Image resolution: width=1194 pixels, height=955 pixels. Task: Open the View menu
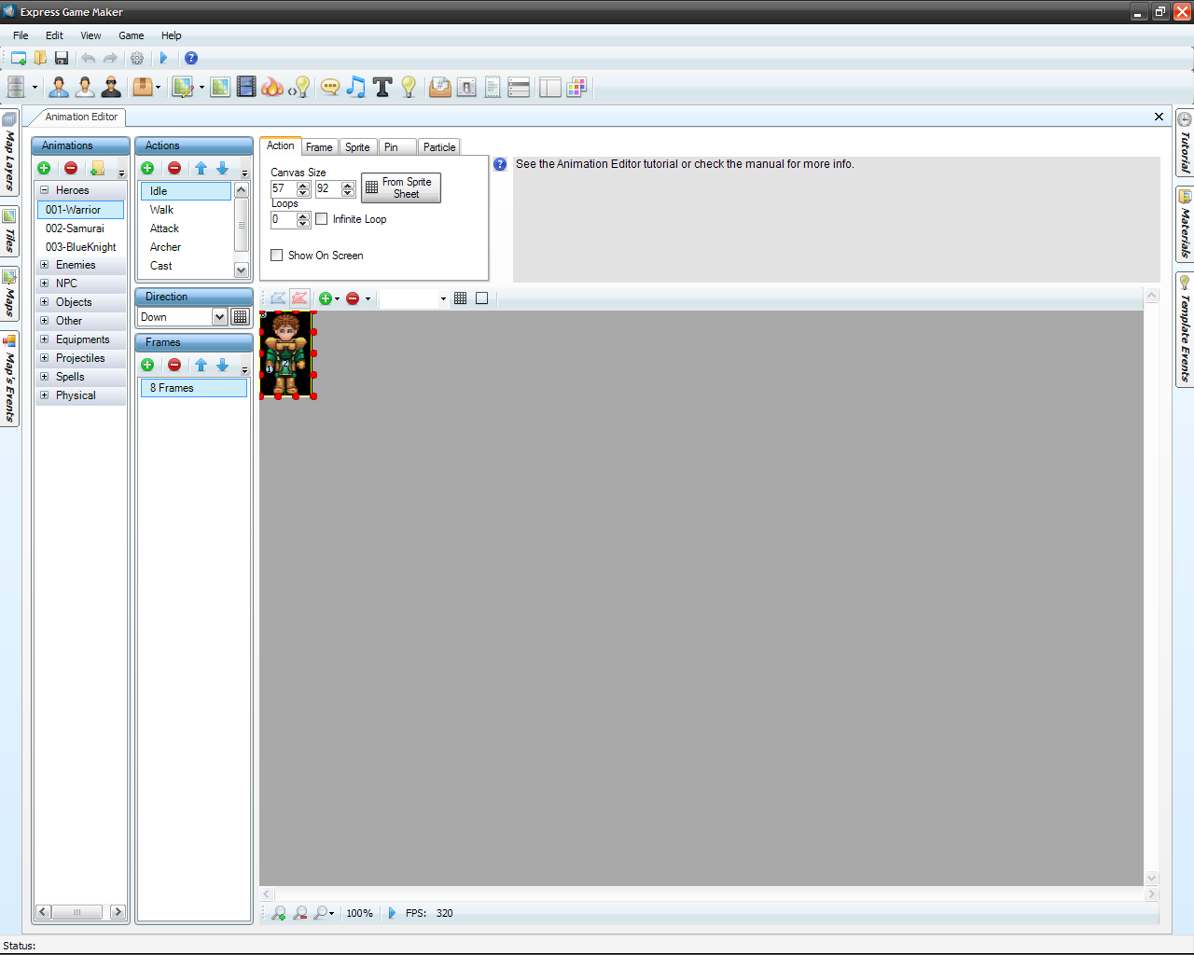point(90,35)
